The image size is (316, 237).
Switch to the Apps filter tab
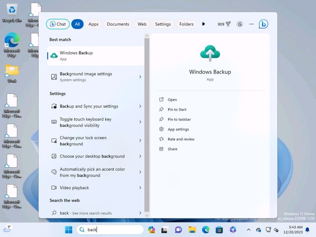pyautogui.click(x=93, y=24)
